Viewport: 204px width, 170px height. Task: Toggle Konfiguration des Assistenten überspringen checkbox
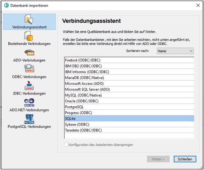(x=66, y=145)
